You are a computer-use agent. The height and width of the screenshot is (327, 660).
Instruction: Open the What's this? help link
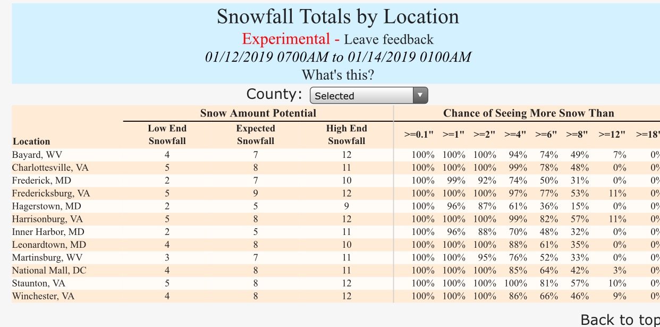click(x=337, y=74)
